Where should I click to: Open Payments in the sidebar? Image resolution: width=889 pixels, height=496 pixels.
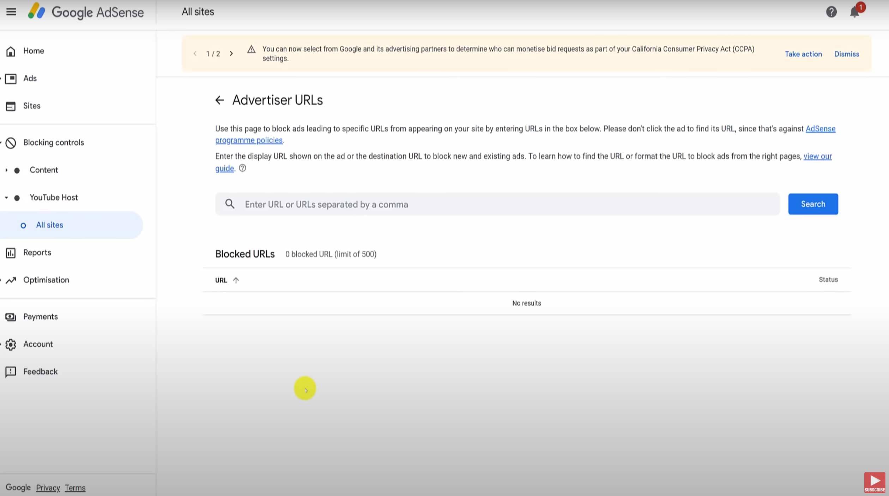pyautogui.click(x=40, y=317)
